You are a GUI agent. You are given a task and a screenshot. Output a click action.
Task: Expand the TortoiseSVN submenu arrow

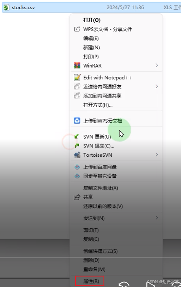pos(157,155)
